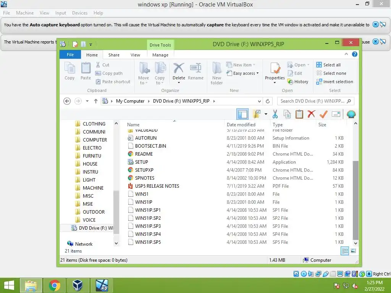Open the VirtualBox Machine menu
391x293 pixels.
[x=25, y=13]
